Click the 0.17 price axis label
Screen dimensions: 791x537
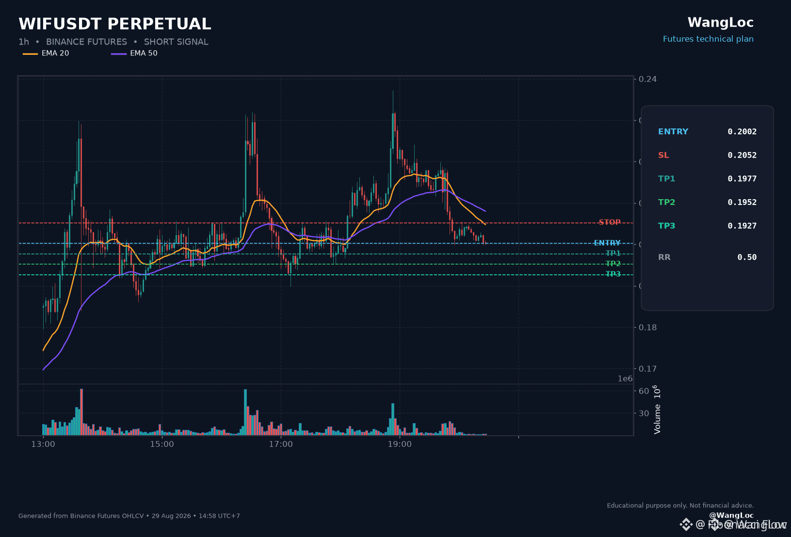[647, 369]
